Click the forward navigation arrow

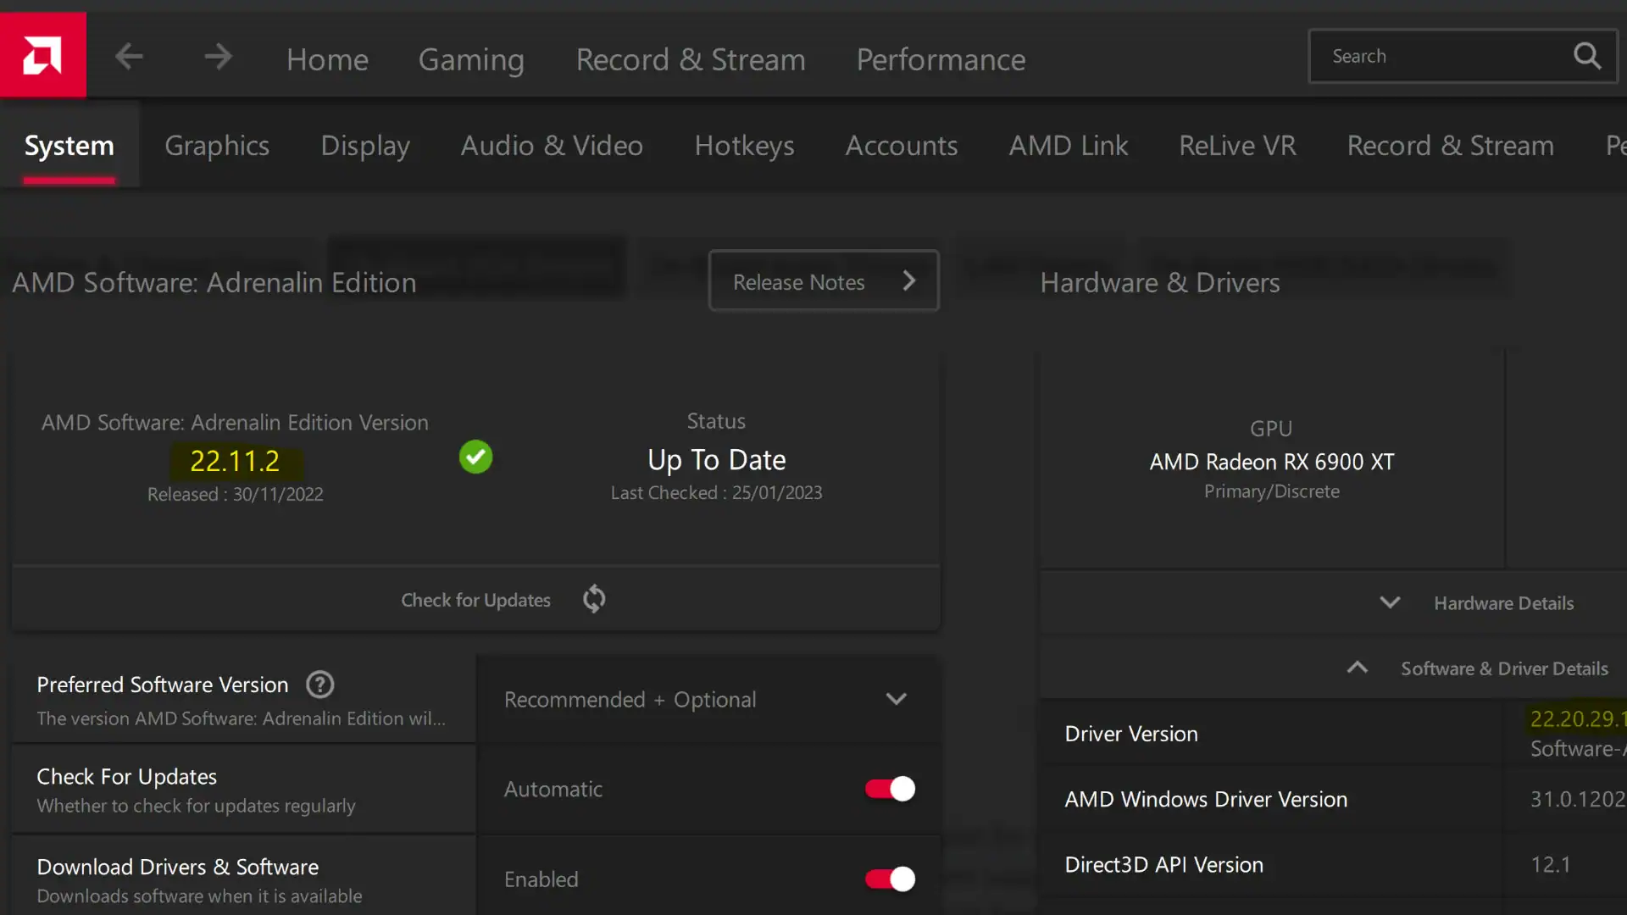click(218, 56)
